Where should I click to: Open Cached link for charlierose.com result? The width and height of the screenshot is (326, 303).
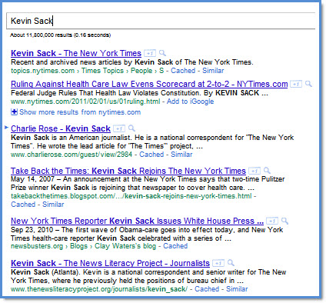(x=151, y=155)
